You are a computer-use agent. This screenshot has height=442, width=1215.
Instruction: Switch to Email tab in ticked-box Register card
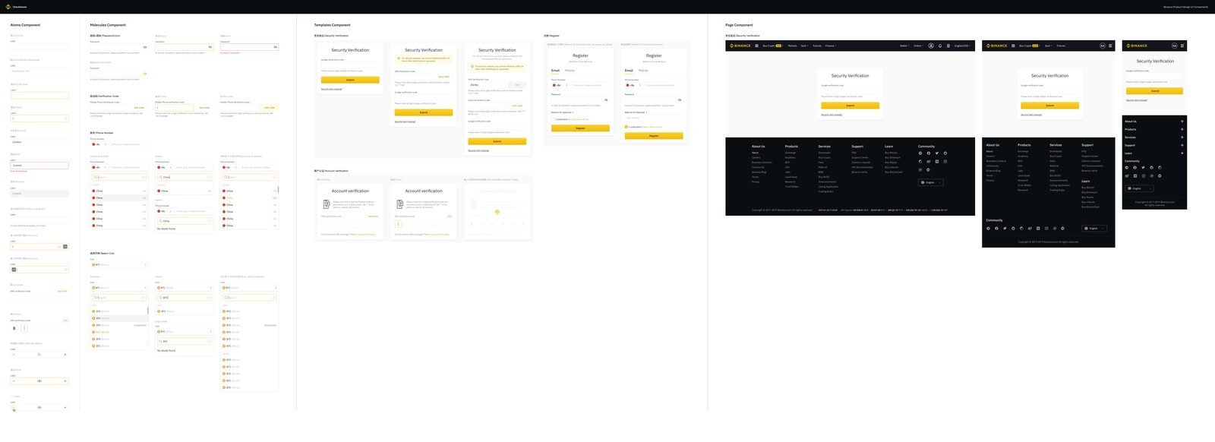(629, 71)
